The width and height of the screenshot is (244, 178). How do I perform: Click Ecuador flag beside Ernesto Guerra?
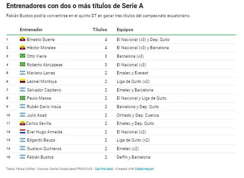click(x=23, y=39)
